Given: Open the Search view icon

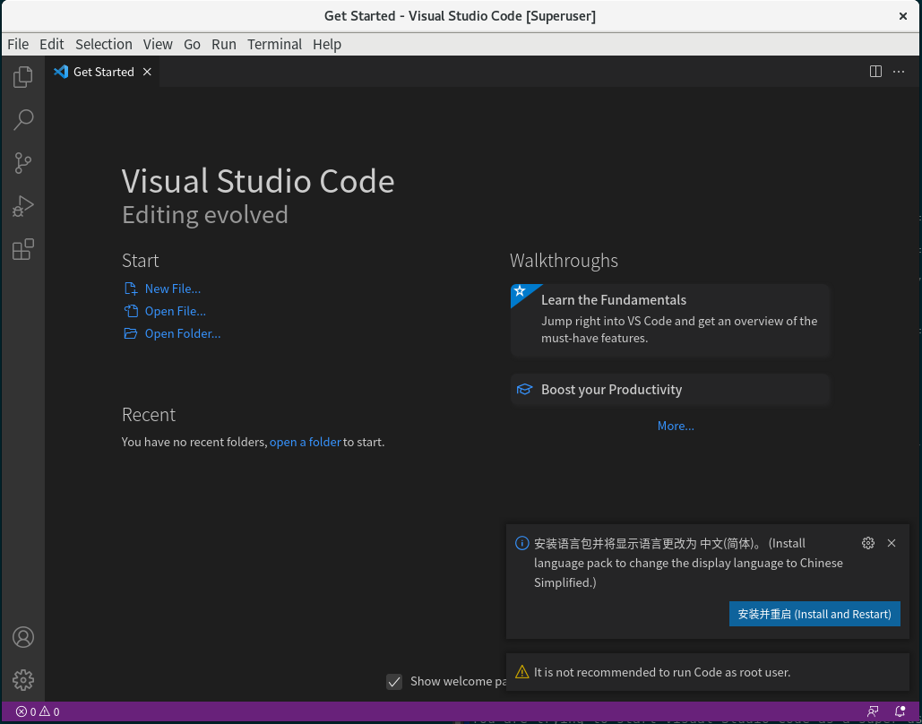Looking at the screenshot, I should (x=23, y=119).
